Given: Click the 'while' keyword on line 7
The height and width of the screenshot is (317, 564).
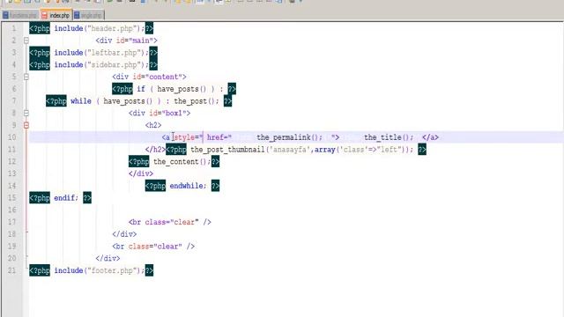Looking at the screenshot, I should click(81, 101).
